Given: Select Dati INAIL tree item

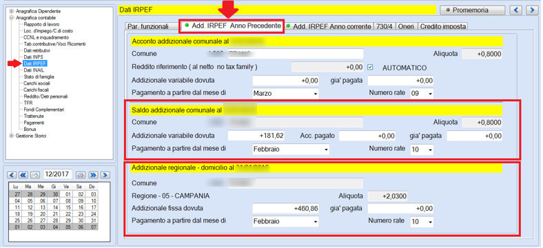Looking at the screenshot, I should pos(34,70).
